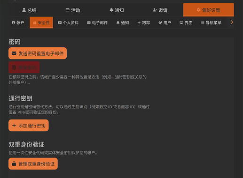243x178 pixels.
Task: Switch to the 电子邮件 email sub-tab
Action: 97,22
